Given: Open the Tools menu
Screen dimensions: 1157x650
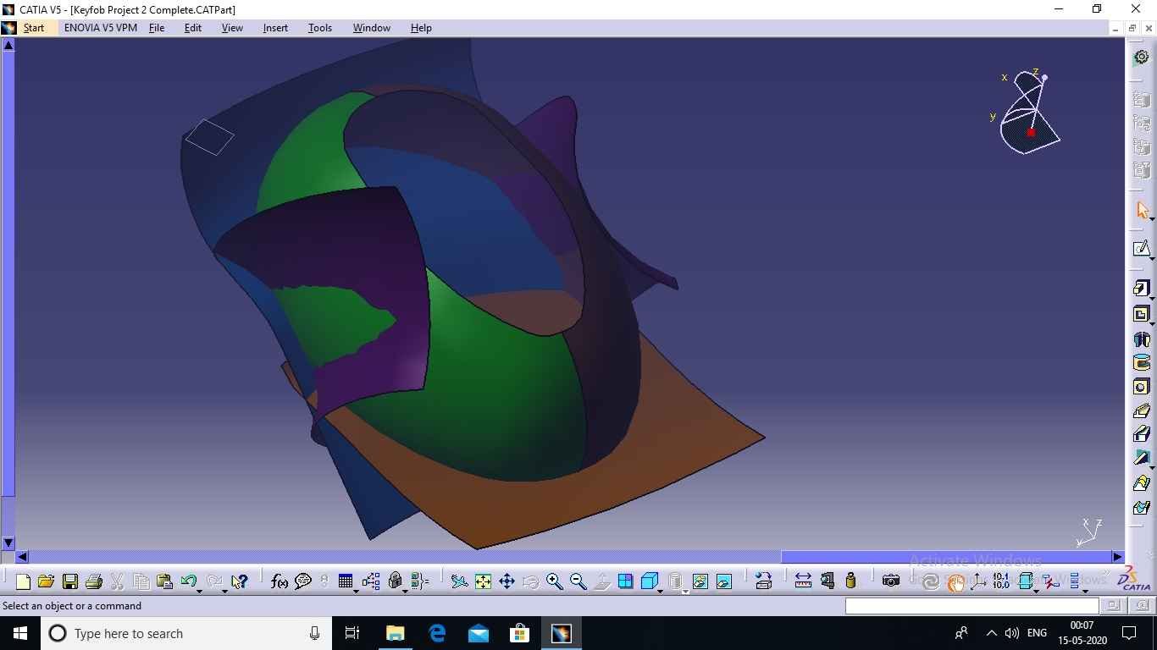Looking at the screenshot, I should [x=319, y=28].
